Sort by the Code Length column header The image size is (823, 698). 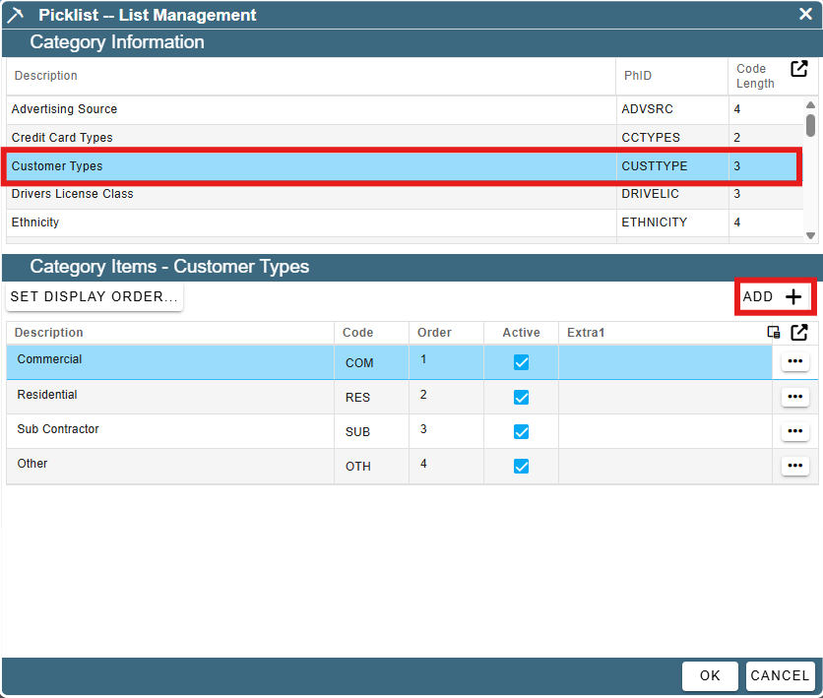pos(755,76)
